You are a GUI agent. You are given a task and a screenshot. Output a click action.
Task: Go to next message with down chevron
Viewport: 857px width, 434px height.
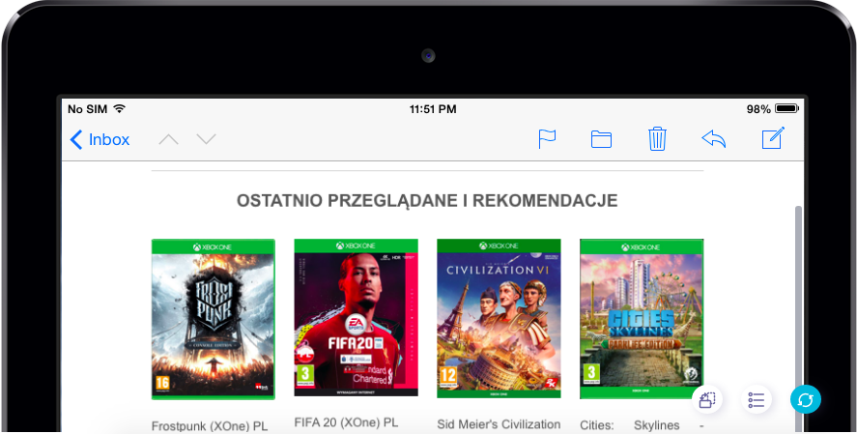tap(206, 139)
